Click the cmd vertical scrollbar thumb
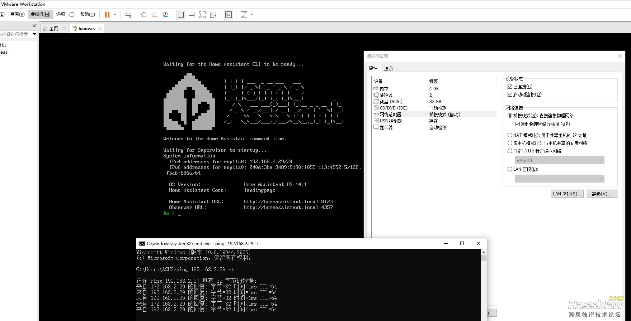 coord(484,258)
